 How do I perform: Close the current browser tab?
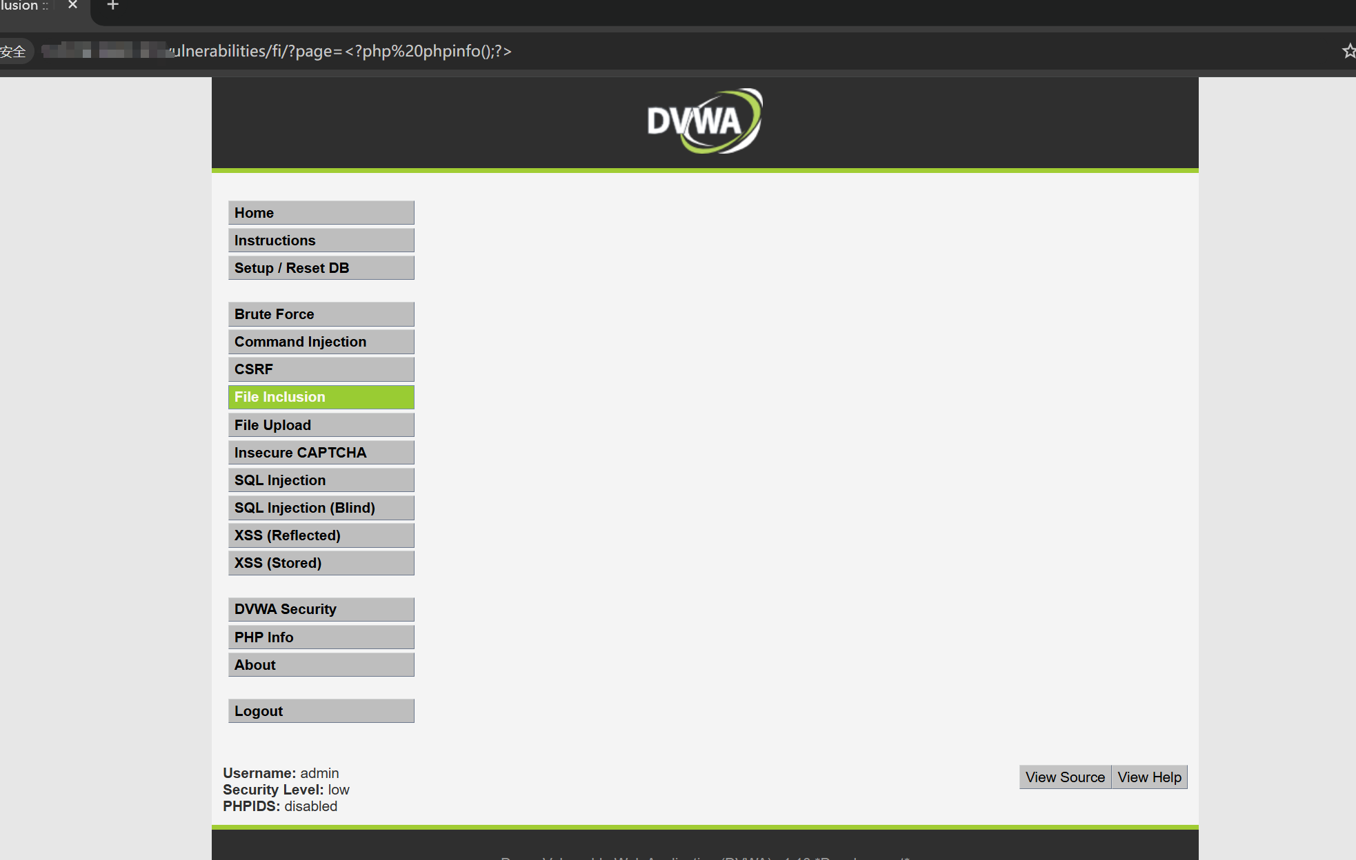click(x=72, y=5)
